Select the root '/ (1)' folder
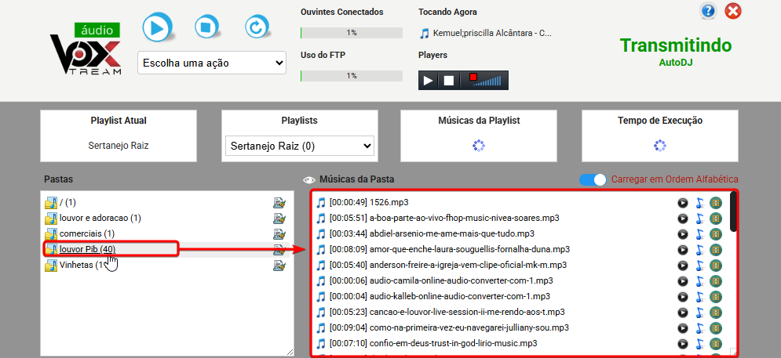 click(x=68, y=203)
